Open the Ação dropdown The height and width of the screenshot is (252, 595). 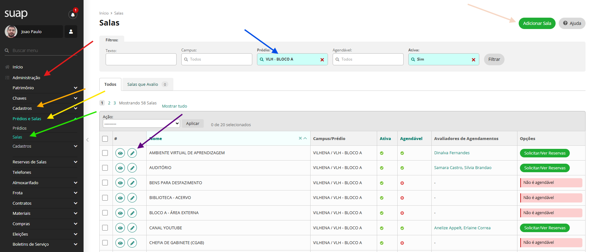pyautogui.click(x=141, y=124)
